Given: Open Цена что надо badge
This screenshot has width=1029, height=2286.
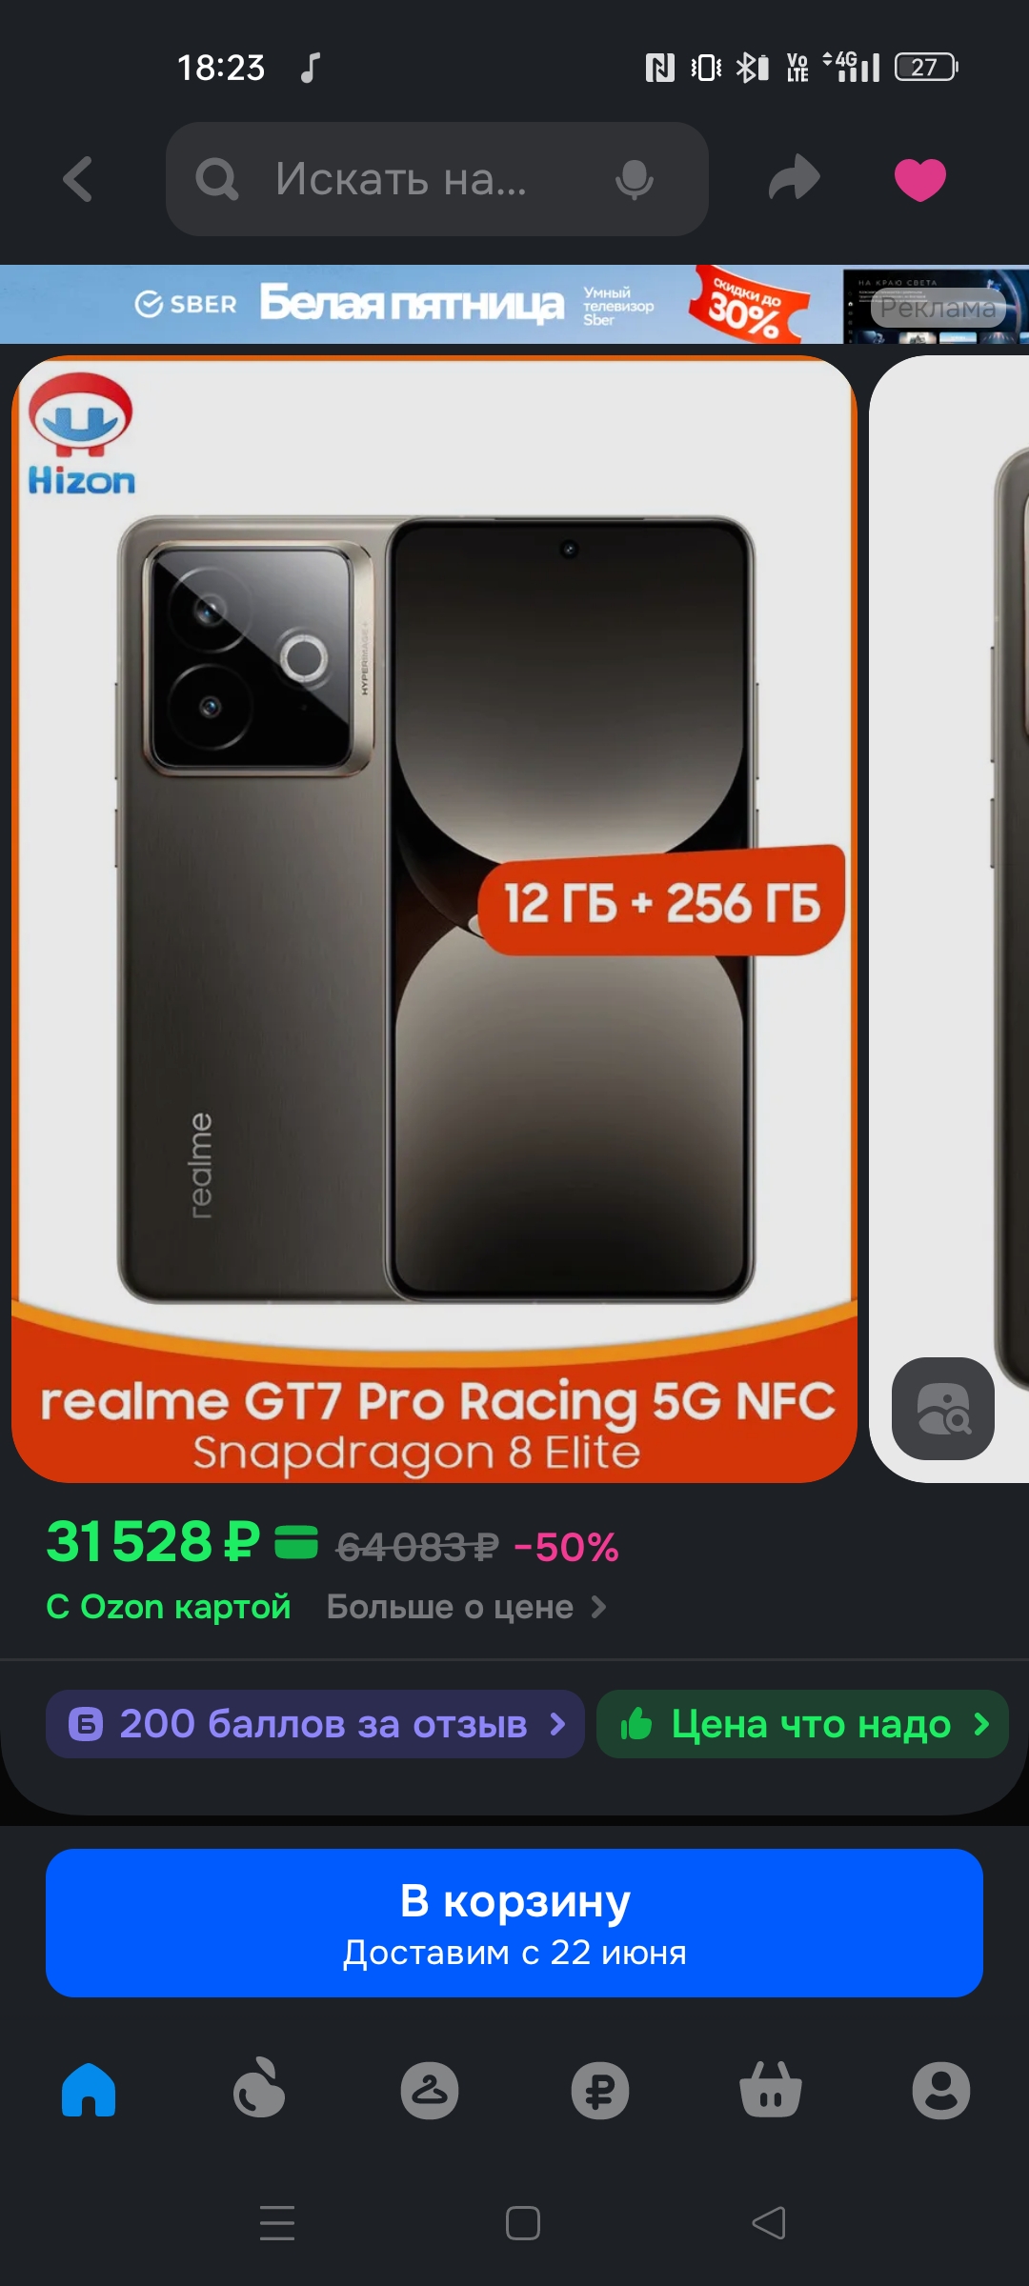Looking at the screenshot, I should 802,1724.
